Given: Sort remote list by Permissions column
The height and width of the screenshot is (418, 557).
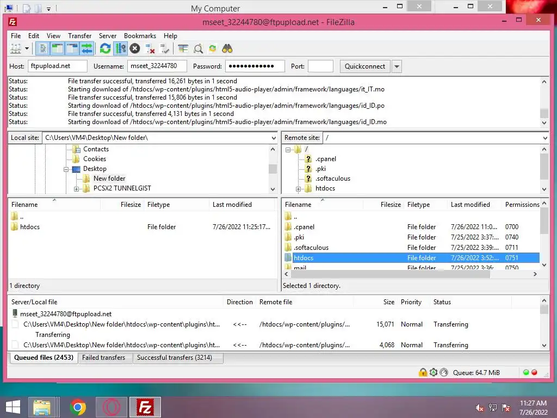Looking at the screenshot, I should (x=522, y=205).
